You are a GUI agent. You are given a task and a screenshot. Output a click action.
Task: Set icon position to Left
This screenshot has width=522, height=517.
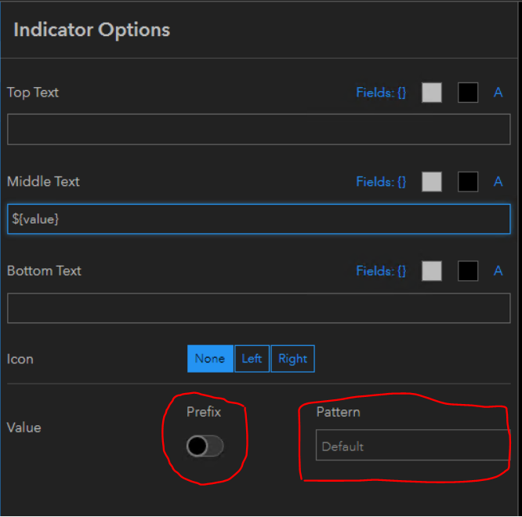(x=252, y=359)
